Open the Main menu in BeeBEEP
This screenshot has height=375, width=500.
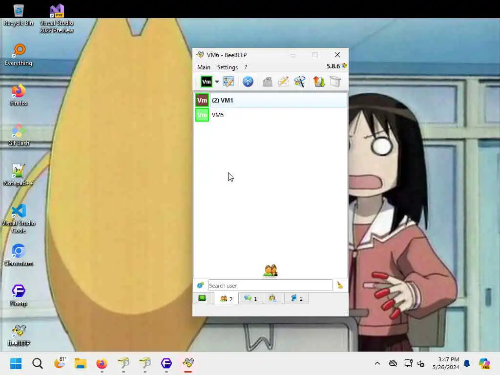[x=204, y=67]
